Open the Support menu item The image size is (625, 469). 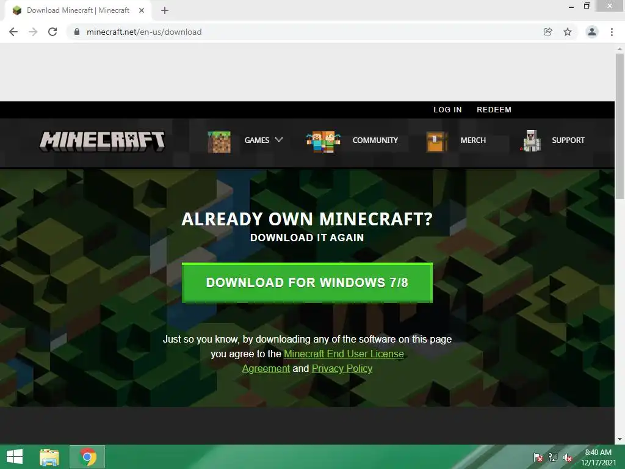tap(568, 140)
